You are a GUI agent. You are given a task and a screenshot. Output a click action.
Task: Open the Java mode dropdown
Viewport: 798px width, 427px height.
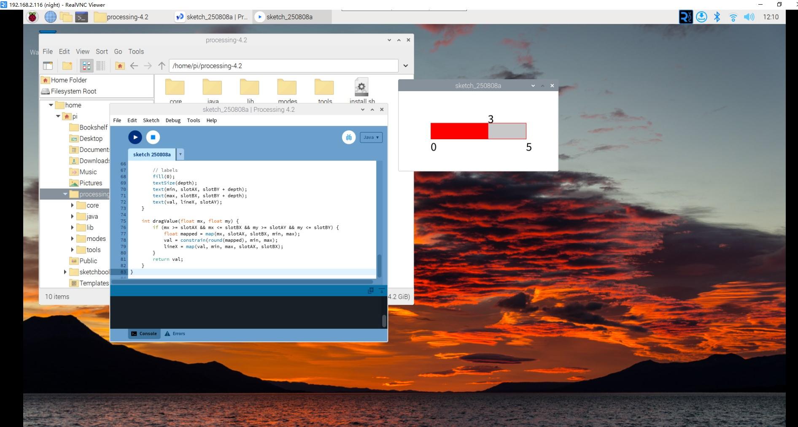coord(371,137)
